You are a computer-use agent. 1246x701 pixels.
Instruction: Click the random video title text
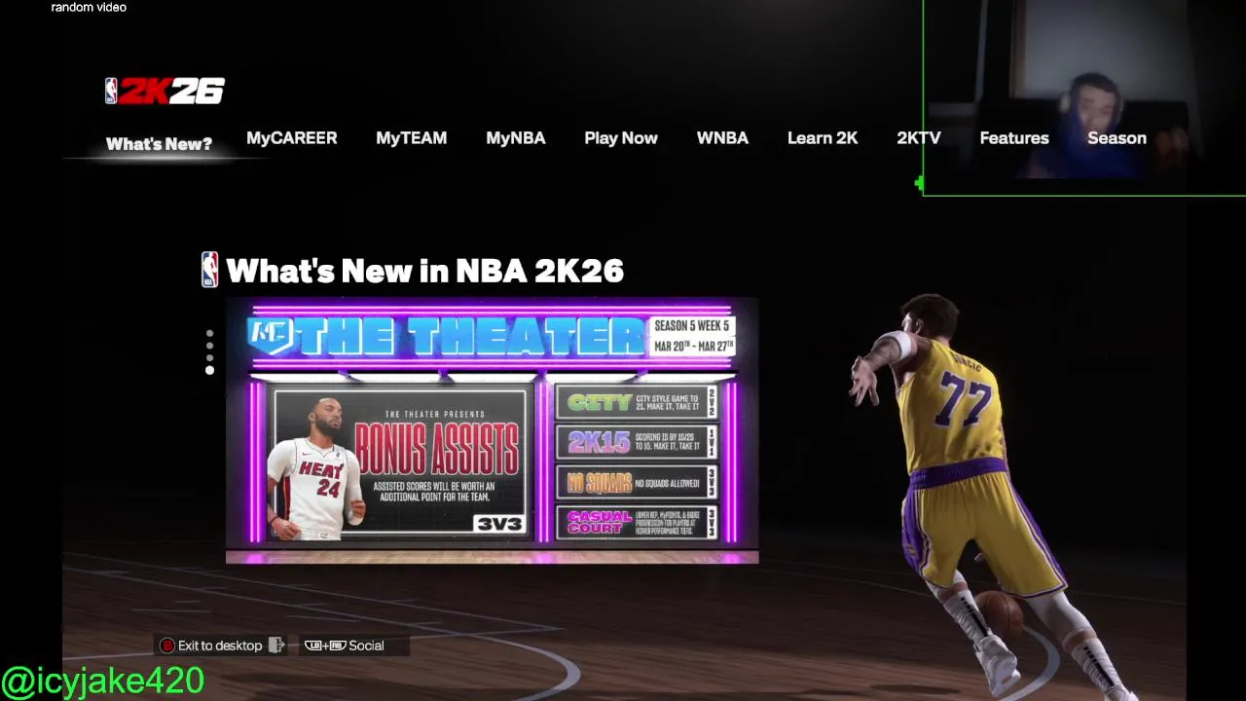(89, 8)
